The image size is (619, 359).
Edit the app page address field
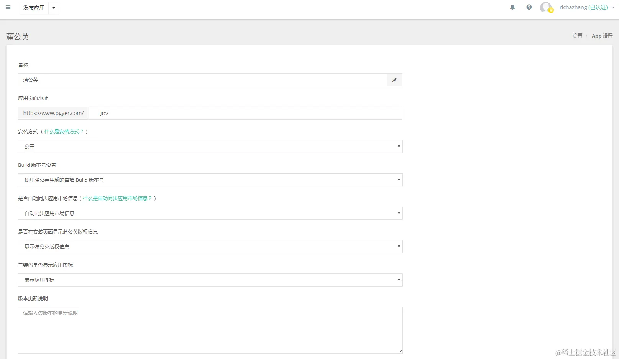[x=245, y=113]
